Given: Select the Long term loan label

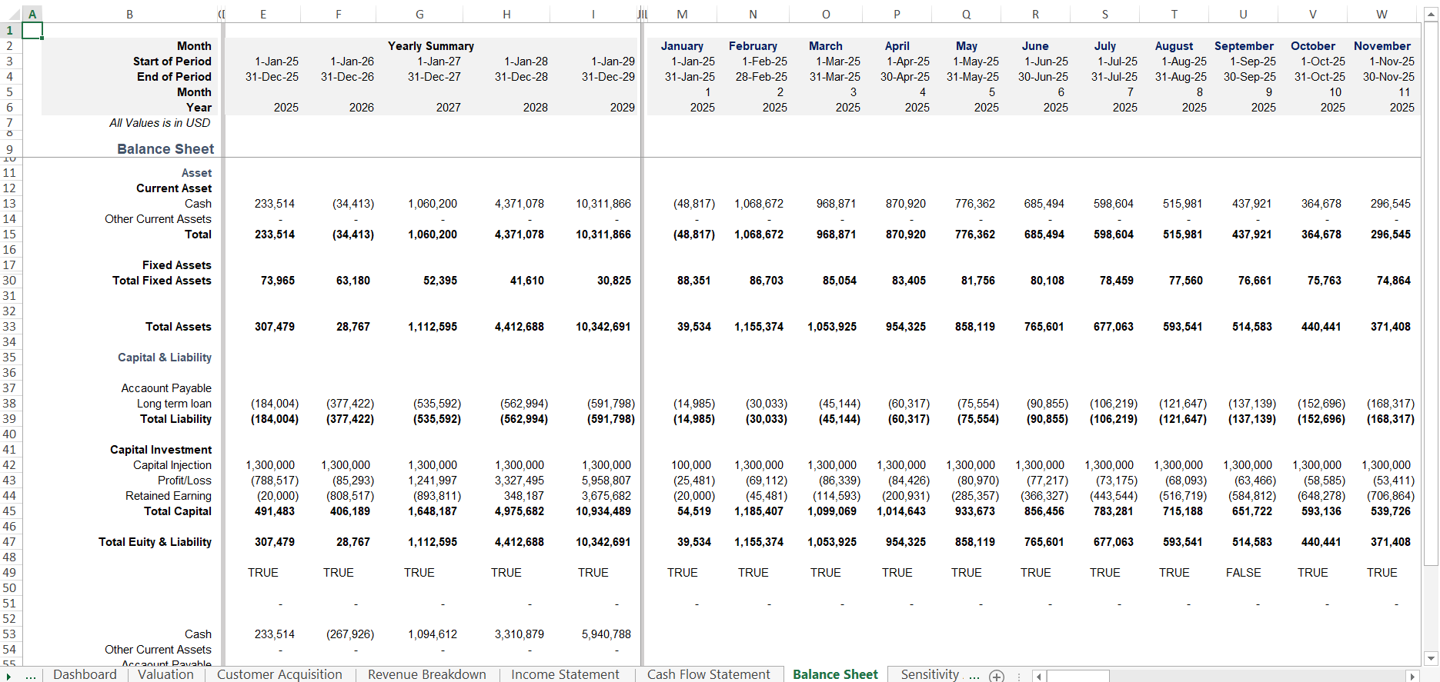Looking at the screenshot, I should pos(174,404).
